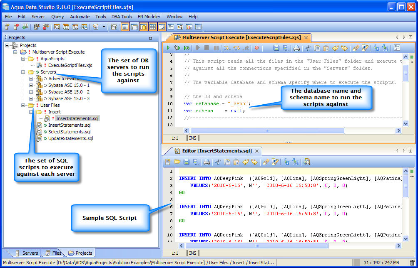
Task: Select UpdateStatements.sql in the project tree
Action: point(71,138)
